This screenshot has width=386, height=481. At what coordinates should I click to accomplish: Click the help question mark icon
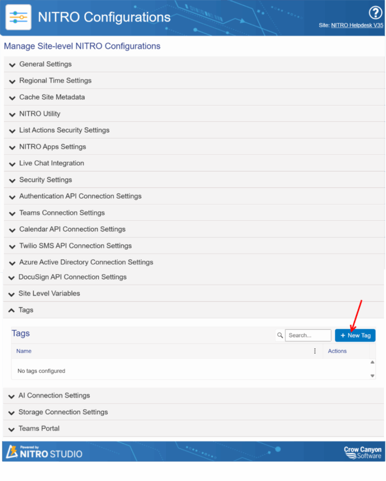pyautogui.click(x=375, y=13)
